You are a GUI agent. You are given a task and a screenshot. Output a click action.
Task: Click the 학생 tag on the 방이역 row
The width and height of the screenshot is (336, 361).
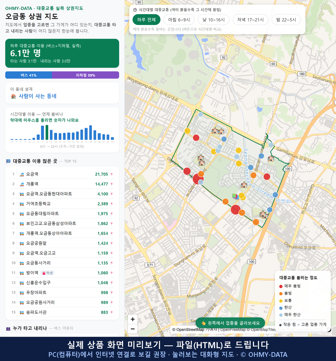click(47, 273)
